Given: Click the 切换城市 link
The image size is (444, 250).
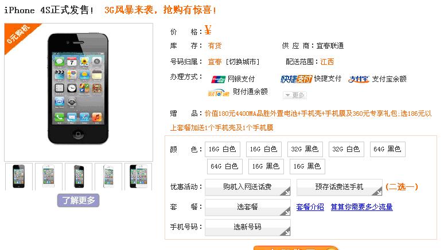Looking at the screenshot, I should 243,62.
